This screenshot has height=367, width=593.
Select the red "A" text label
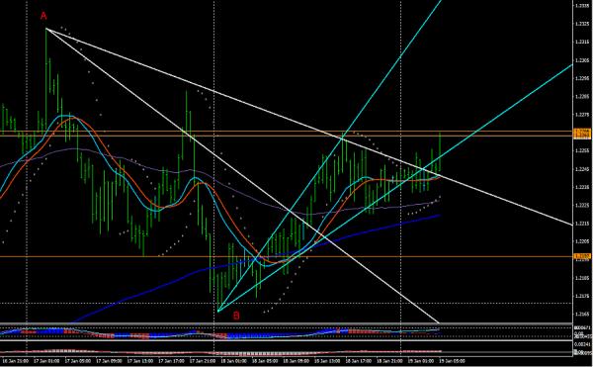(x=43, y=16)
